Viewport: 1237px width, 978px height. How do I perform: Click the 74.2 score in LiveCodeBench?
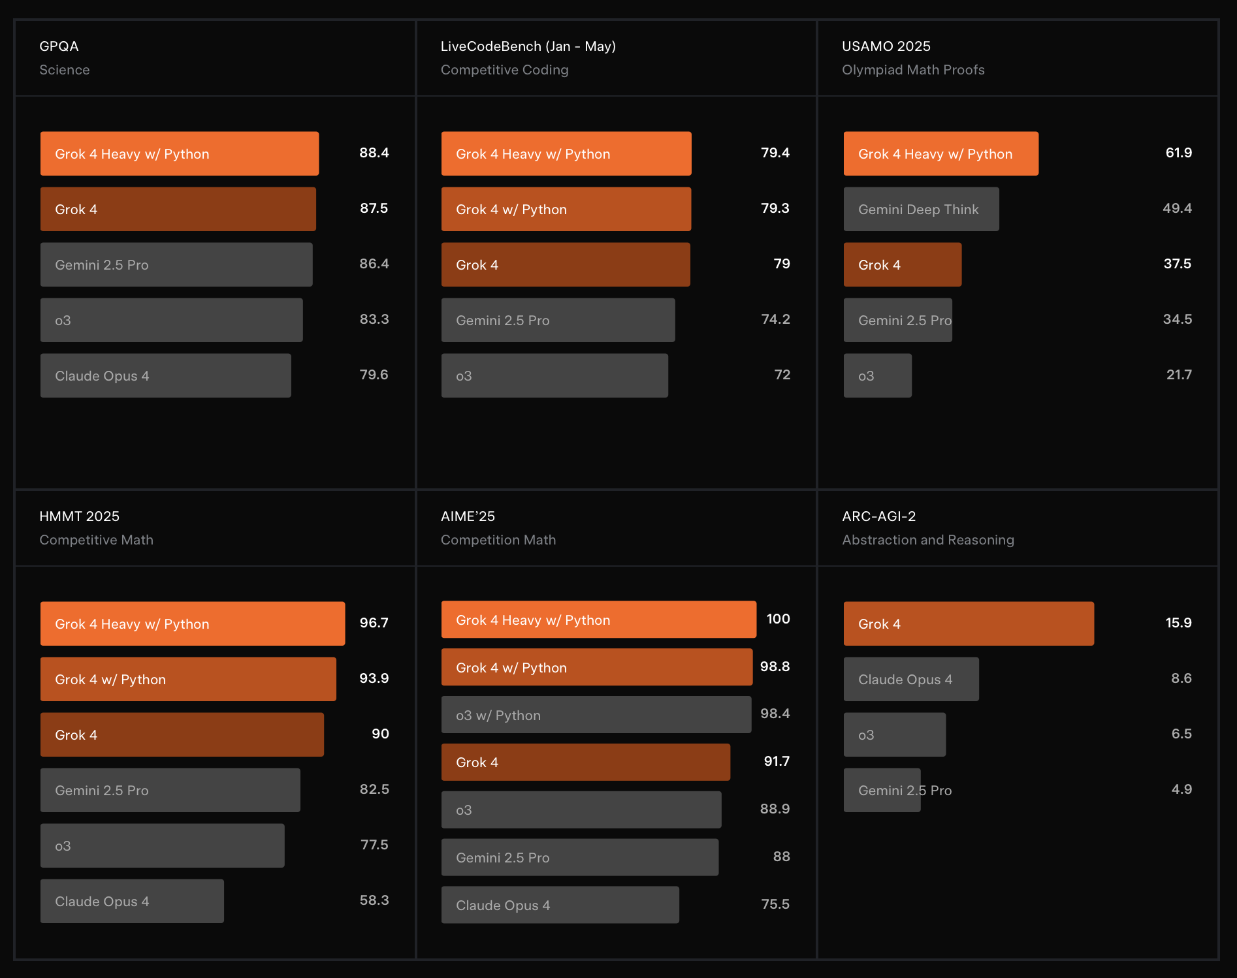point(775,319)
